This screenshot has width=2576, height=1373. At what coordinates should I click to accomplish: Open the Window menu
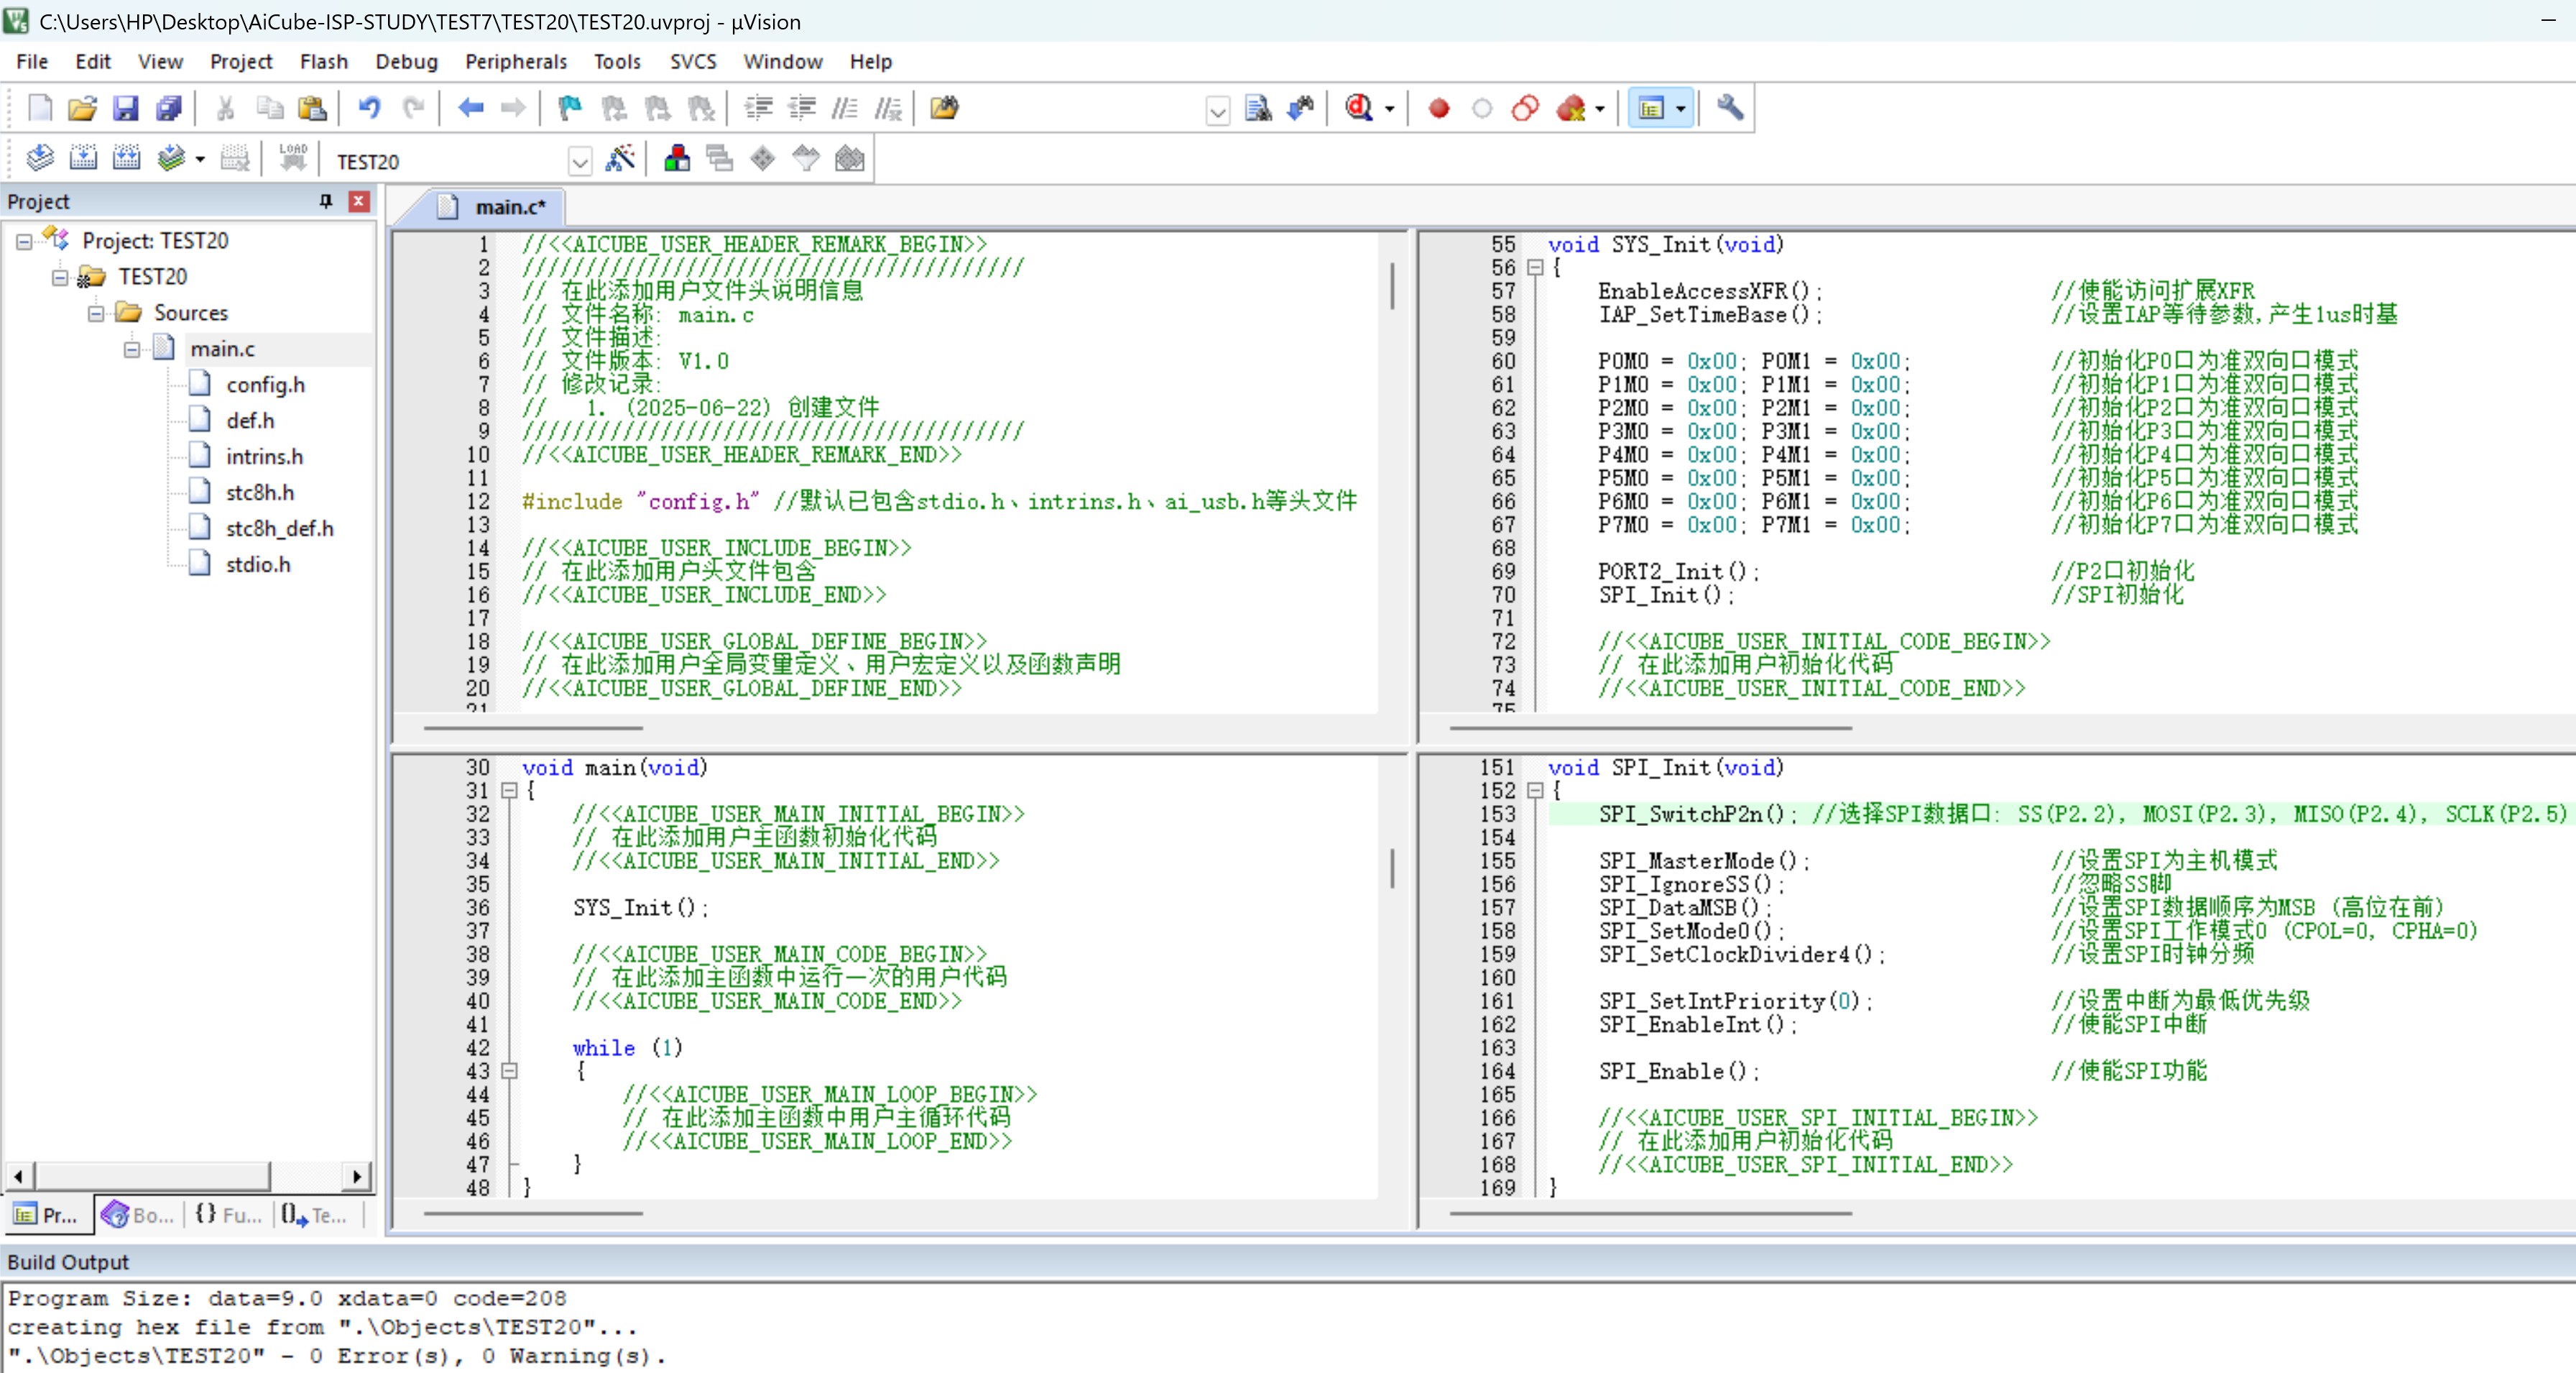(x=782, y=61)
